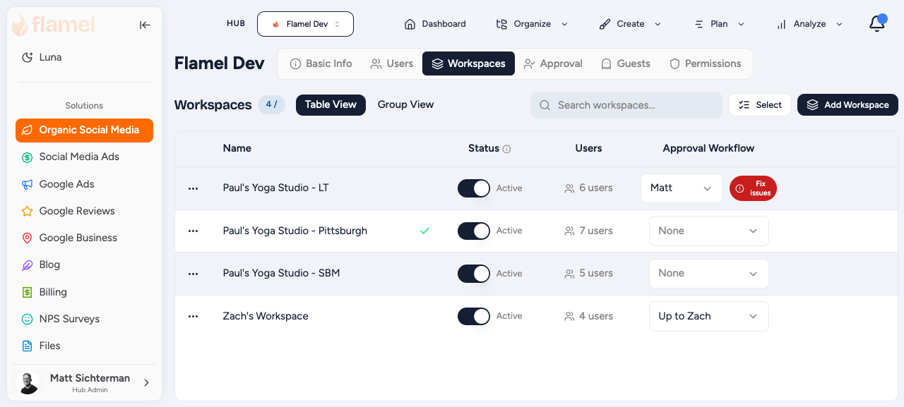Click the Luna moon icon
904x407 pixels.
27,57
